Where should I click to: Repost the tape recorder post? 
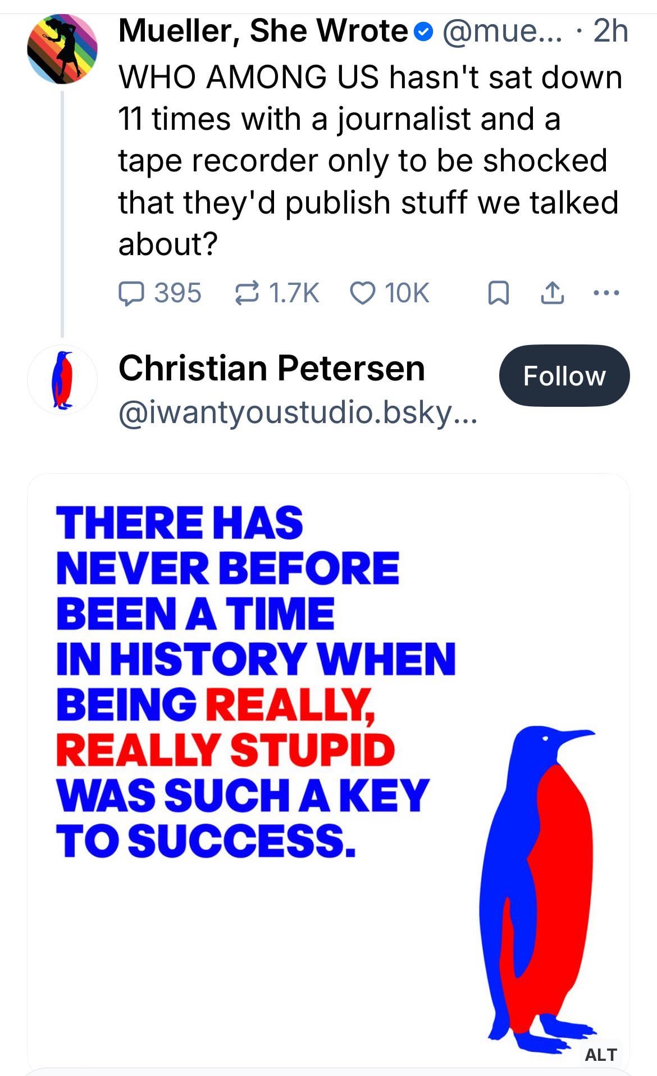(247, 293)
